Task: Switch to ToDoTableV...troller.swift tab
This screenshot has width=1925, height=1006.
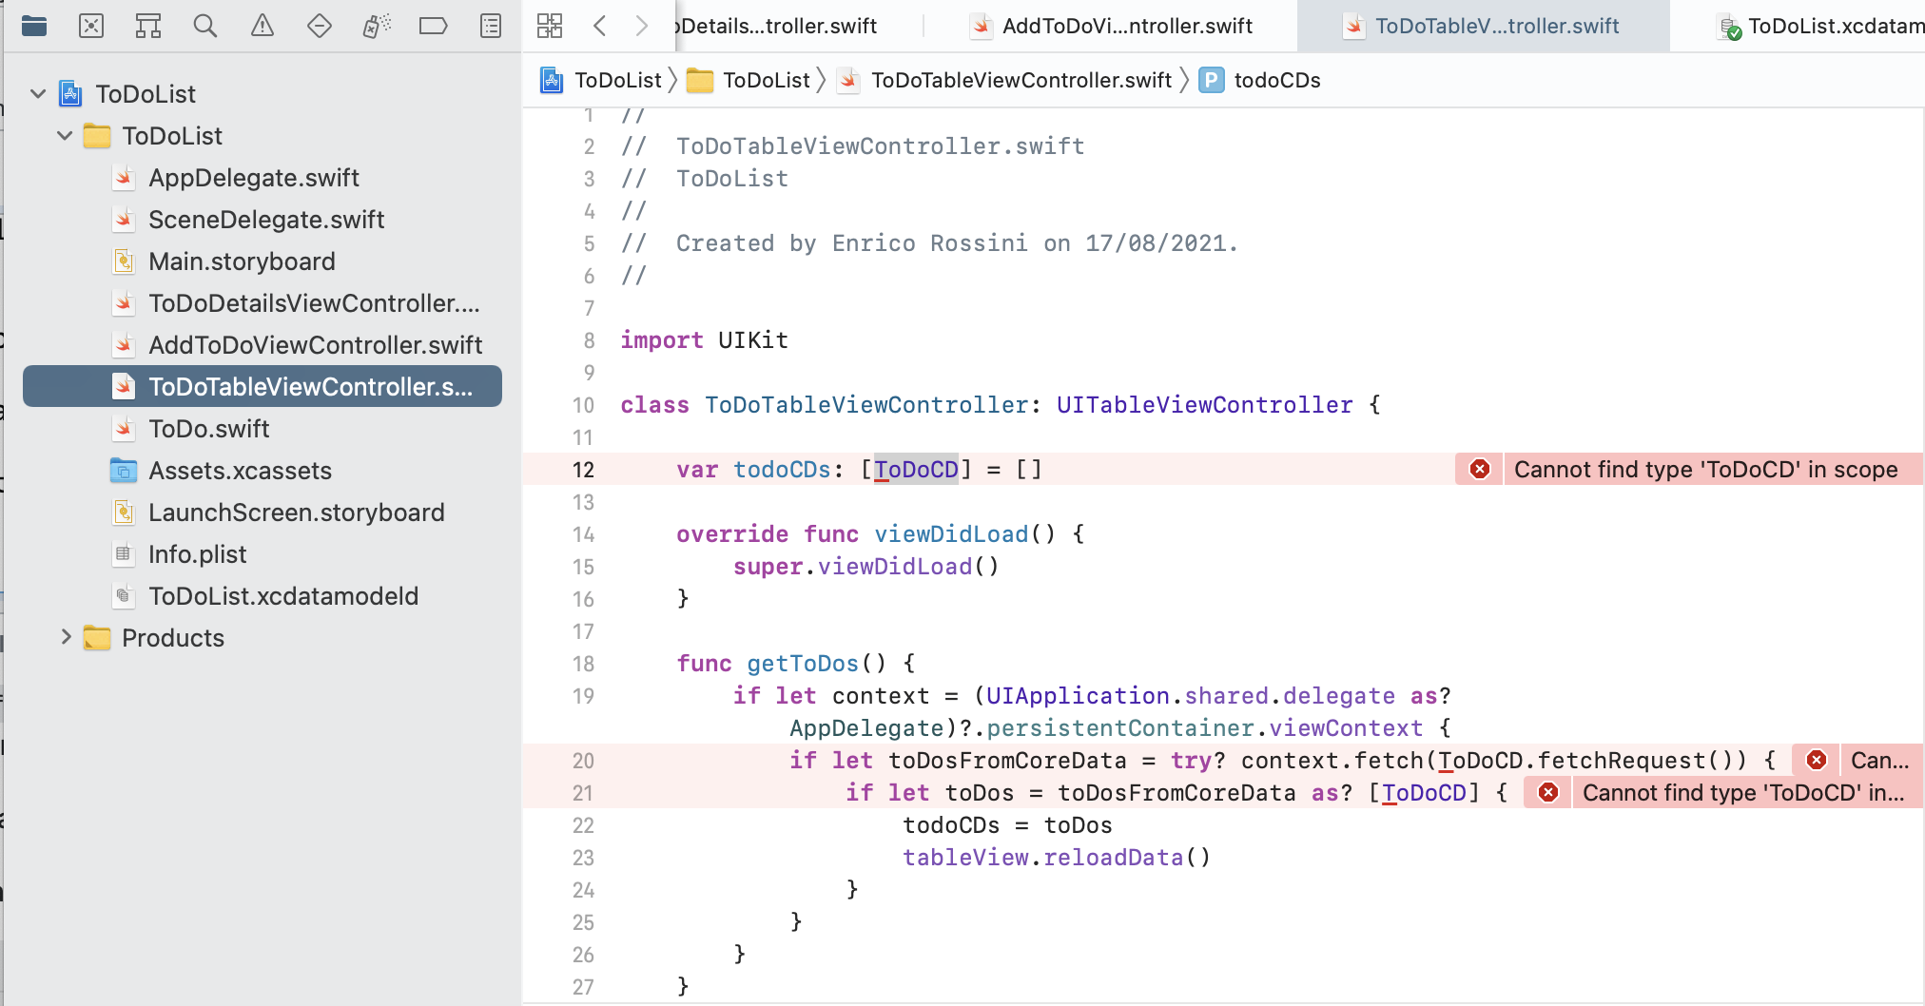Action: click(x=1484, y=26)
